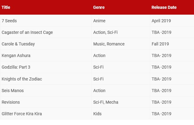Click the Genre column header
Viewport: 194px width, 125px height.
pyautogui.click(x=99, y=7)
